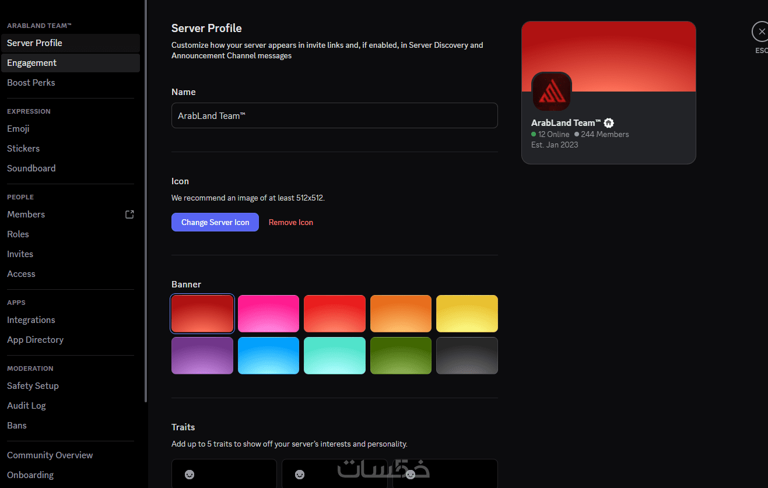
Task: Click the Change Server Icon button
Action: tap(215, 222)
